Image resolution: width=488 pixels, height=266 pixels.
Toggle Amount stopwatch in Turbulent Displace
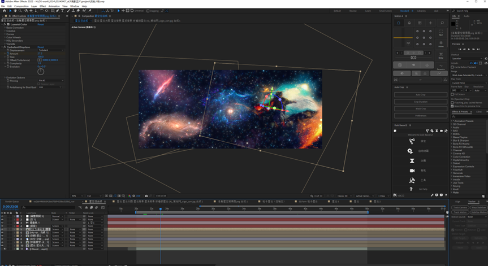[x=8, y=54]
